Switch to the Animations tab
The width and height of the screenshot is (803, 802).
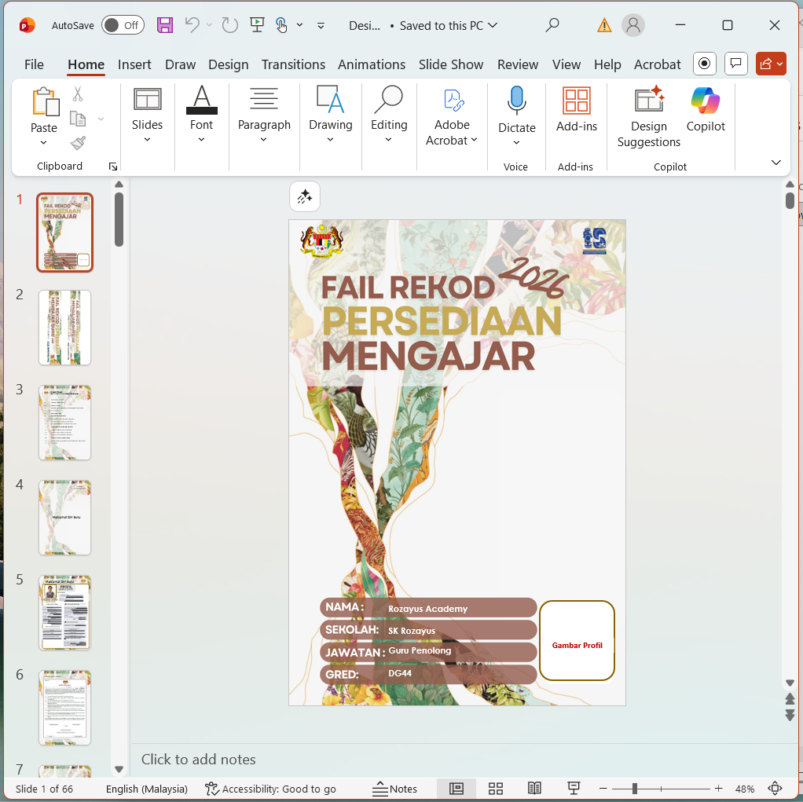pyautogui.click(x=372, y=64)
